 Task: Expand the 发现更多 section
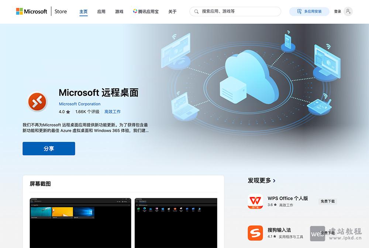(x=262, y=181)
